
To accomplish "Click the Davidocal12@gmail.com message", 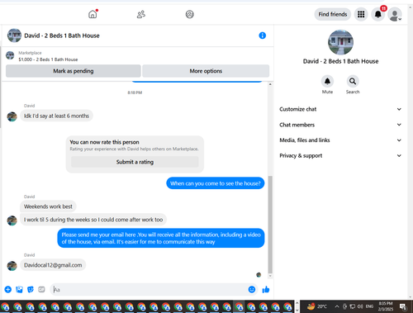I will click(53, 265).
